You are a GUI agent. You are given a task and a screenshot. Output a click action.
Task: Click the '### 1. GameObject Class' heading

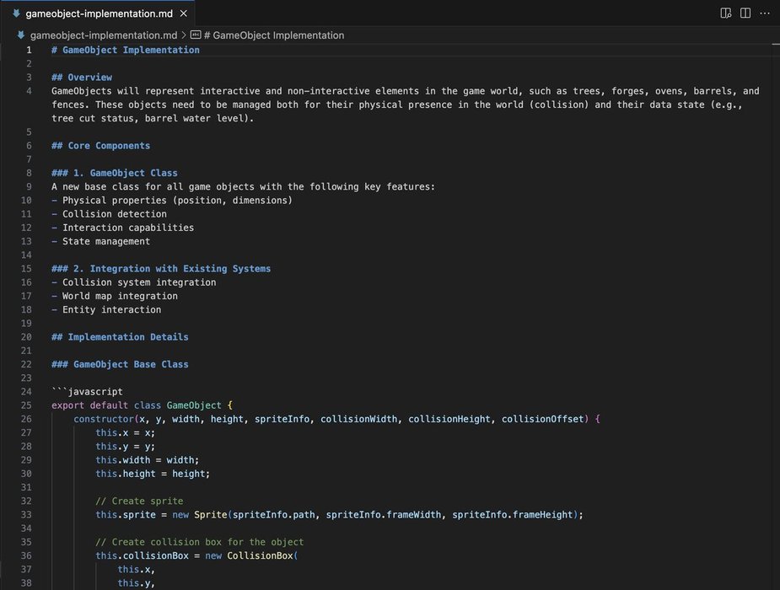pyautogui.click(x=115, y=173)
